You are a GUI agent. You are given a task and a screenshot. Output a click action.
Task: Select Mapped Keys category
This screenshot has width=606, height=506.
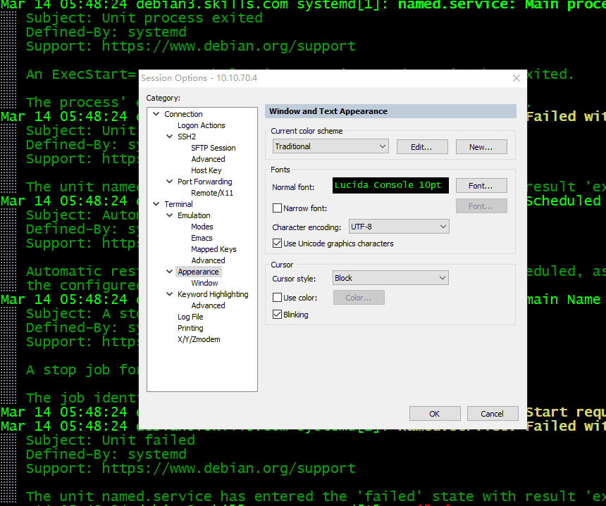point(214,249)
